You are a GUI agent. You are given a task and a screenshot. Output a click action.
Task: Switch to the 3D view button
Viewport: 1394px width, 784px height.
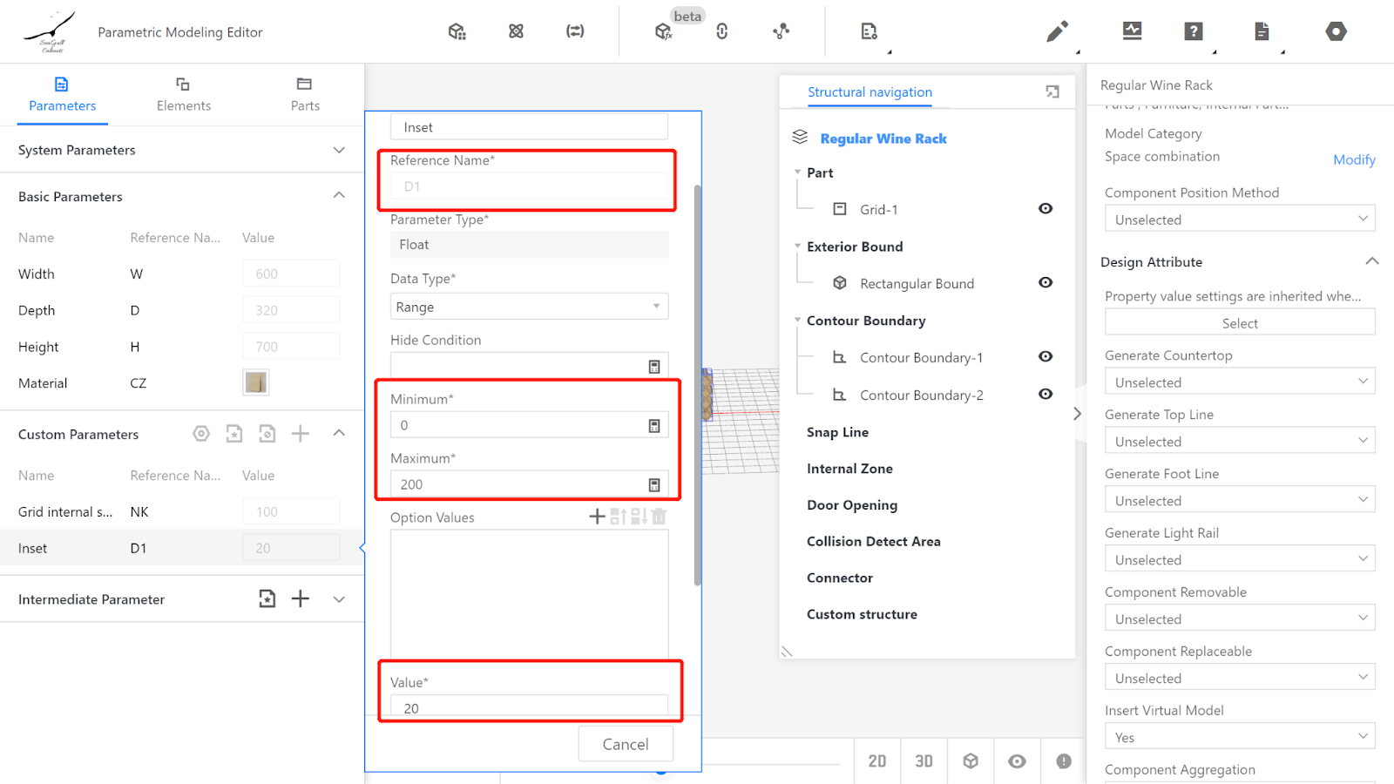pyautogui.click(x=924, y=761)
